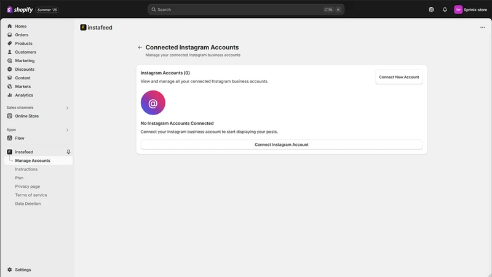492x277 pixels.
Task: Click the gradient @ Instagram placeholder icon
Action: pyautogui.click(x=153, y=103)
